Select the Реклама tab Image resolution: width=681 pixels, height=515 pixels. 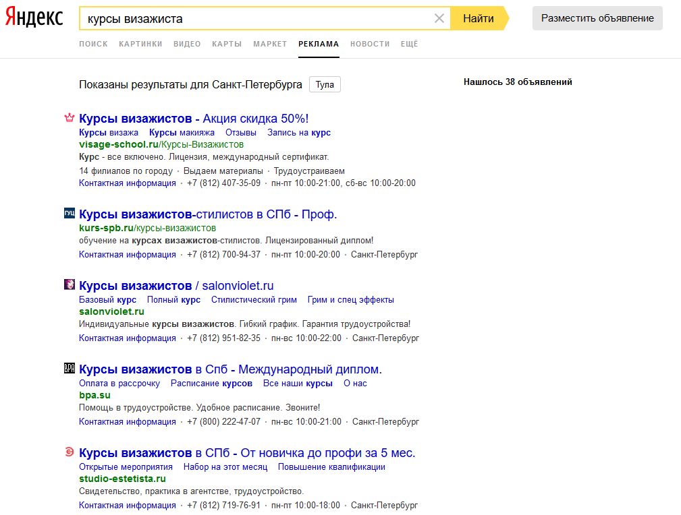[x=319, y=44]
